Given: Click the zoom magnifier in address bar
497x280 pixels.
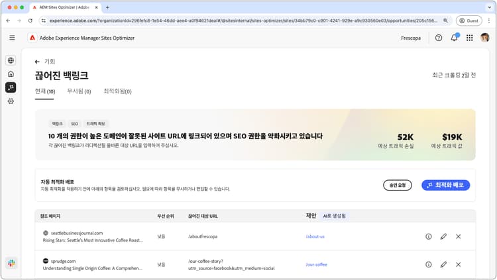Looking at the screenshot, I should tap(446, 21).
